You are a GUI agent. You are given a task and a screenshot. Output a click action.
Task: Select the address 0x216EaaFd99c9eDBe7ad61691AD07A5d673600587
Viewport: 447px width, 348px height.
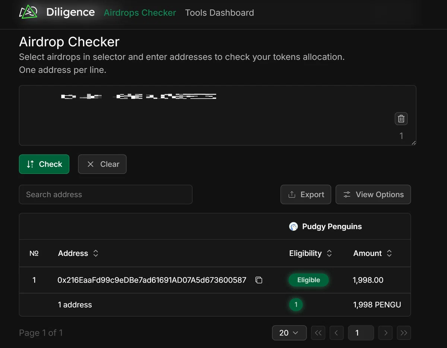pos(152,280)
